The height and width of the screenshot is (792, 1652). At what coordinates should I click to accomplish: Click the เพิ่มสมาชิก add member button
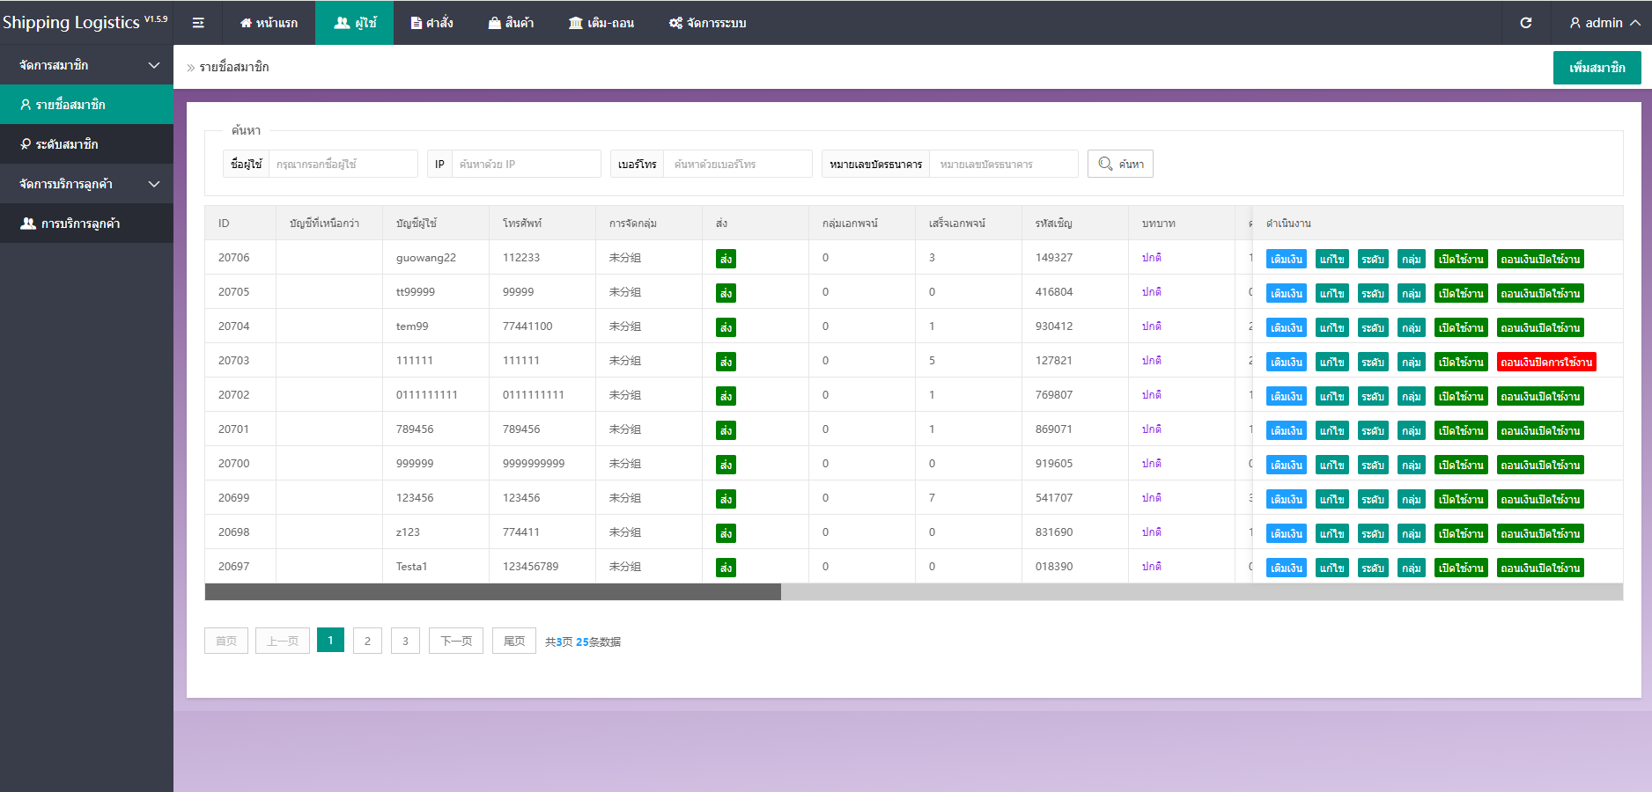(1597, 68)
